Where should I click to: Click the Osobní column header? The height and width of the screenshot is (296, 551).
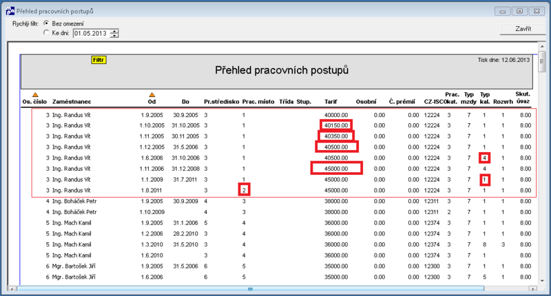366,102
